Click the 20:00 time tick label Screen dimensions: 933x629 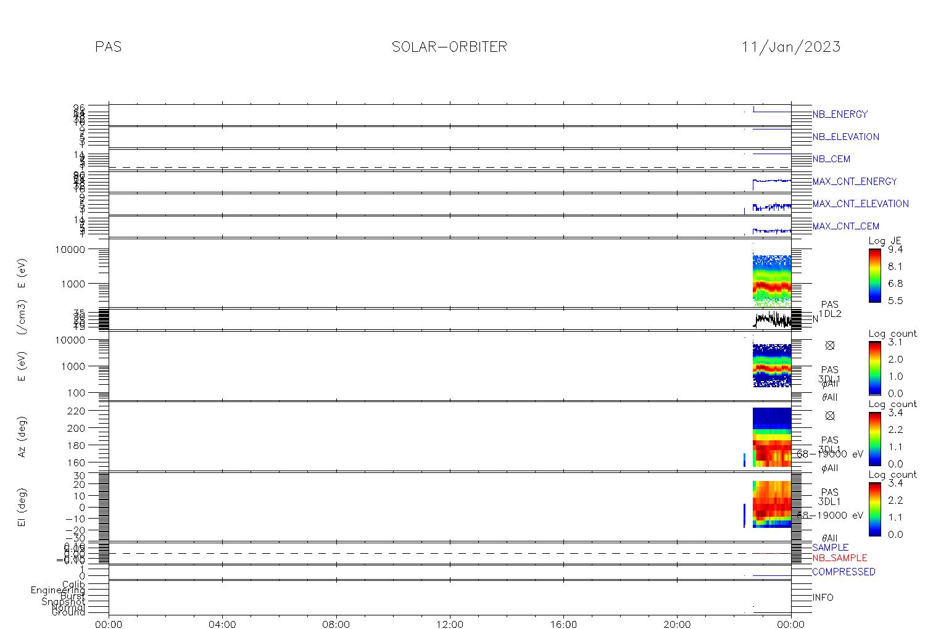pyautogui.click(x=678, y=624)
